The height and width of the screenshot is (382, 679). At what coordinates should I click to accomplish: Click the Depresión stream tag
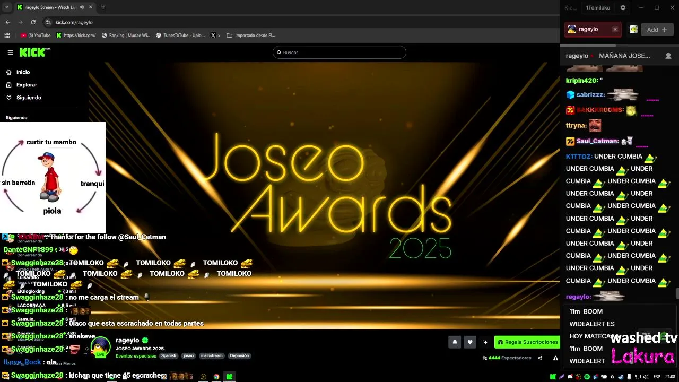[239, 356]
